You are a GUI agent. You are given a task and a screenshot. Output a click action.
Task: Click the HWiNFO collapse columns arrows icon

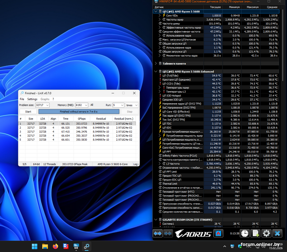168,233
